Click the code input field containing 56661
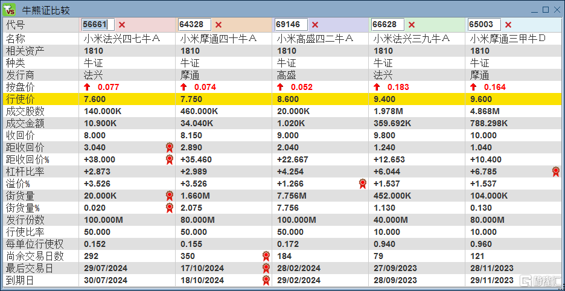565x291 pixels. 98,25
